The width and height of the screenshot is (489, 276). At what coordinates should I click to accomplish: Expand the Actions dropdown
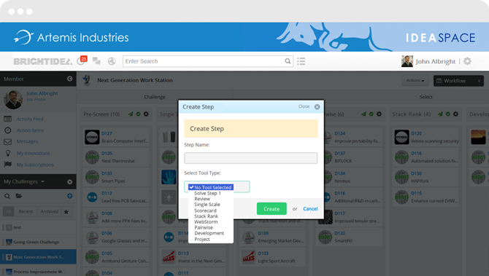(x=415, y=81)
